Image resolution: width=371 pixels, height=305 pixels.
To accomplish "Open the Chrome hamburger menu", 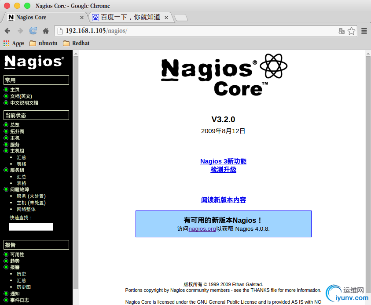I will tap(364, 31).
